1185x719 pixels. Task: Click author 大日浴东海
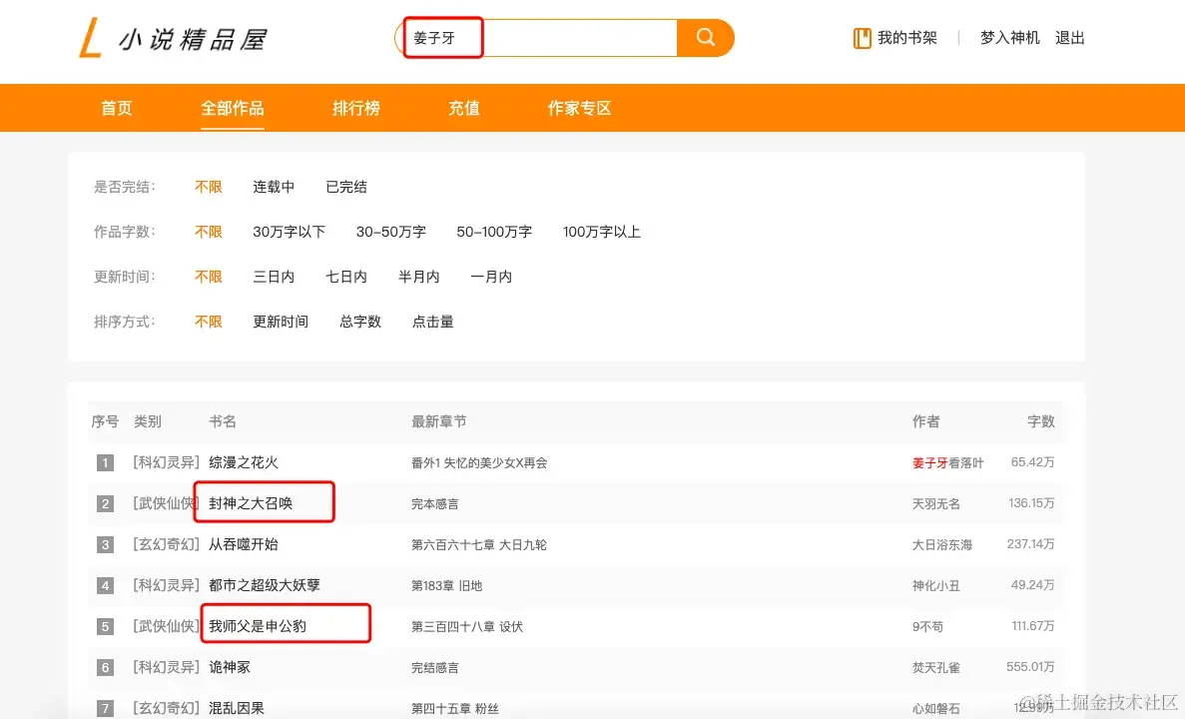[941, 544]
